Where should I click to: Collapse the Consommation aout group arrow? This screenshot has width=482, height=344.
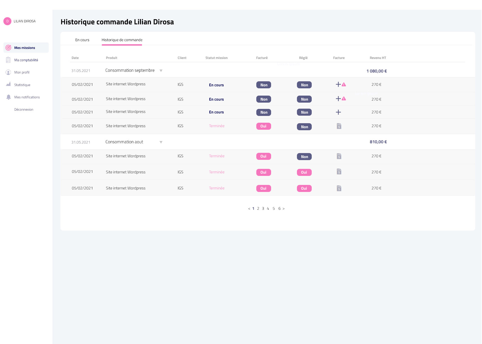point(161,142)
